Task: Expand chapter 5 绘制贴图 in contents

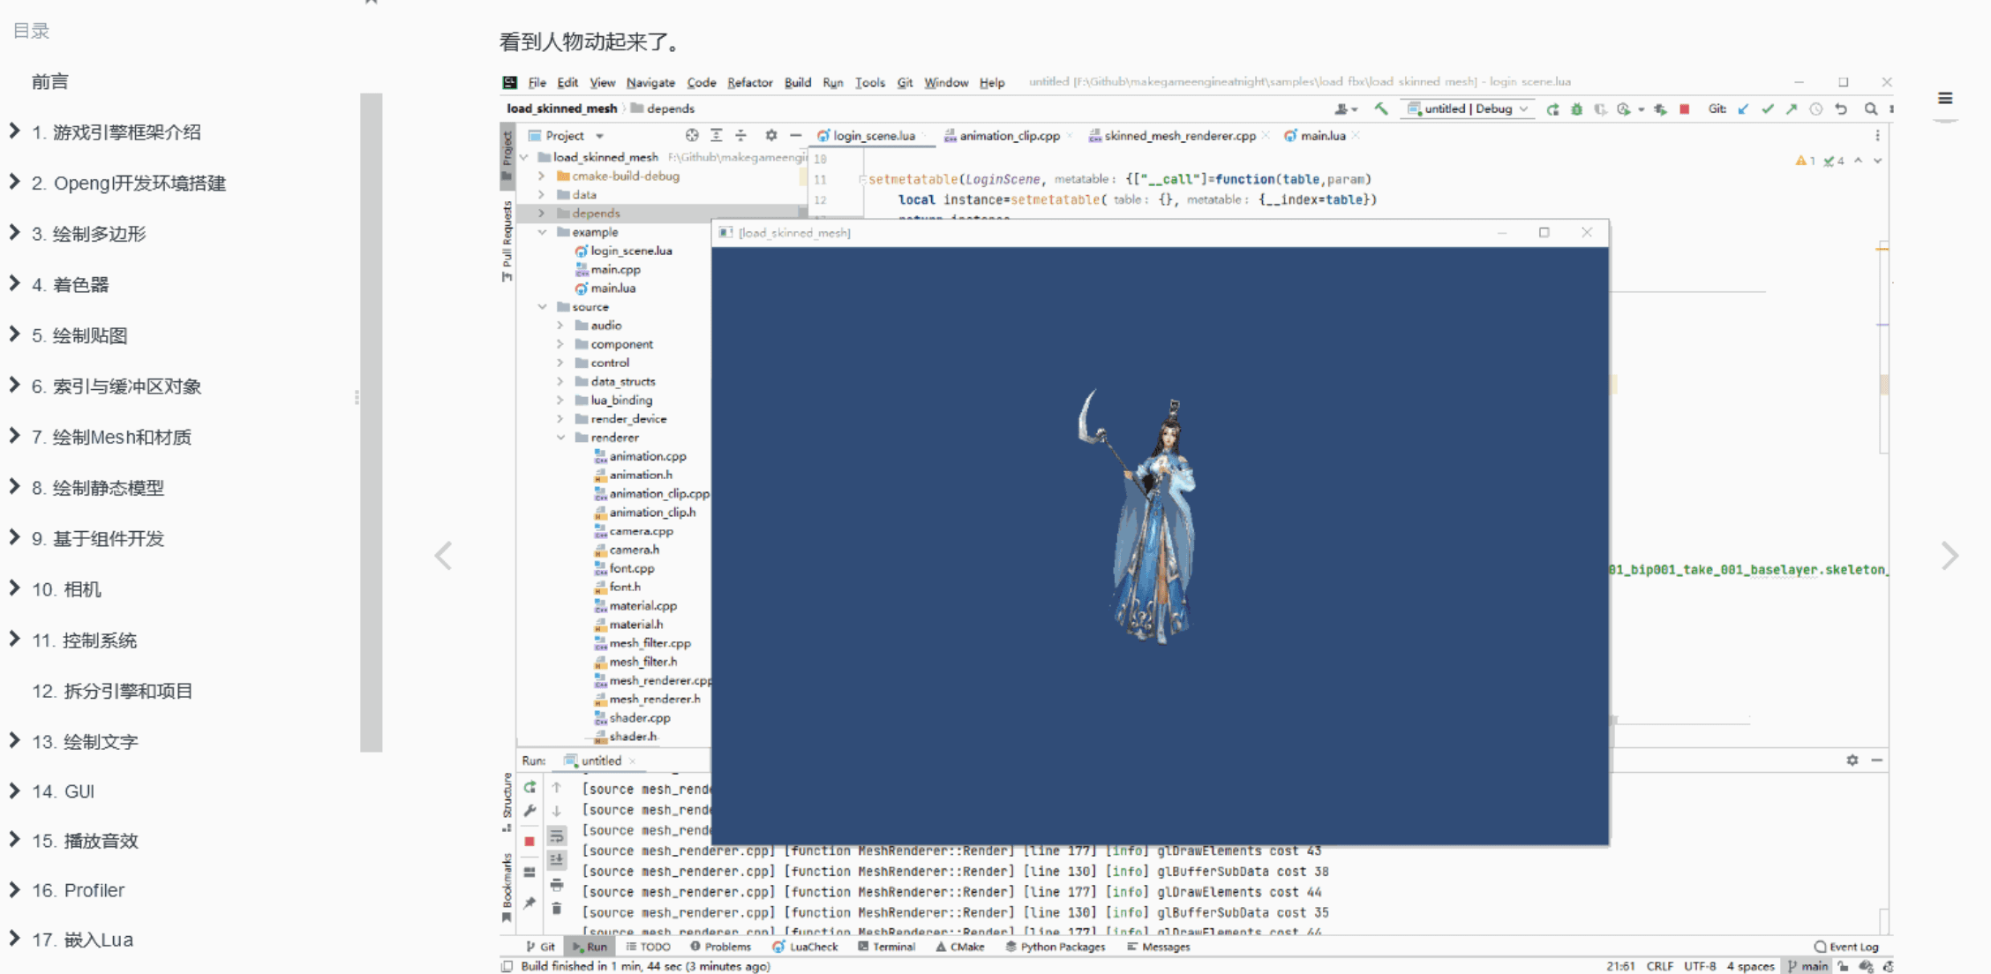Action: click(14, 334)
